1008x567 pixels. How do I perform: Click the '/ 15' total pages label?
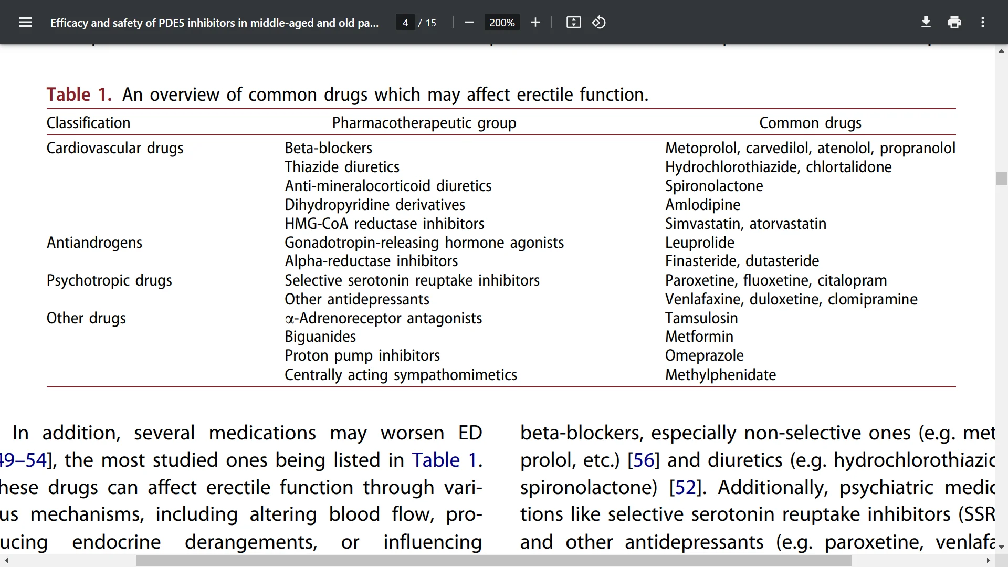coord(427,23)
